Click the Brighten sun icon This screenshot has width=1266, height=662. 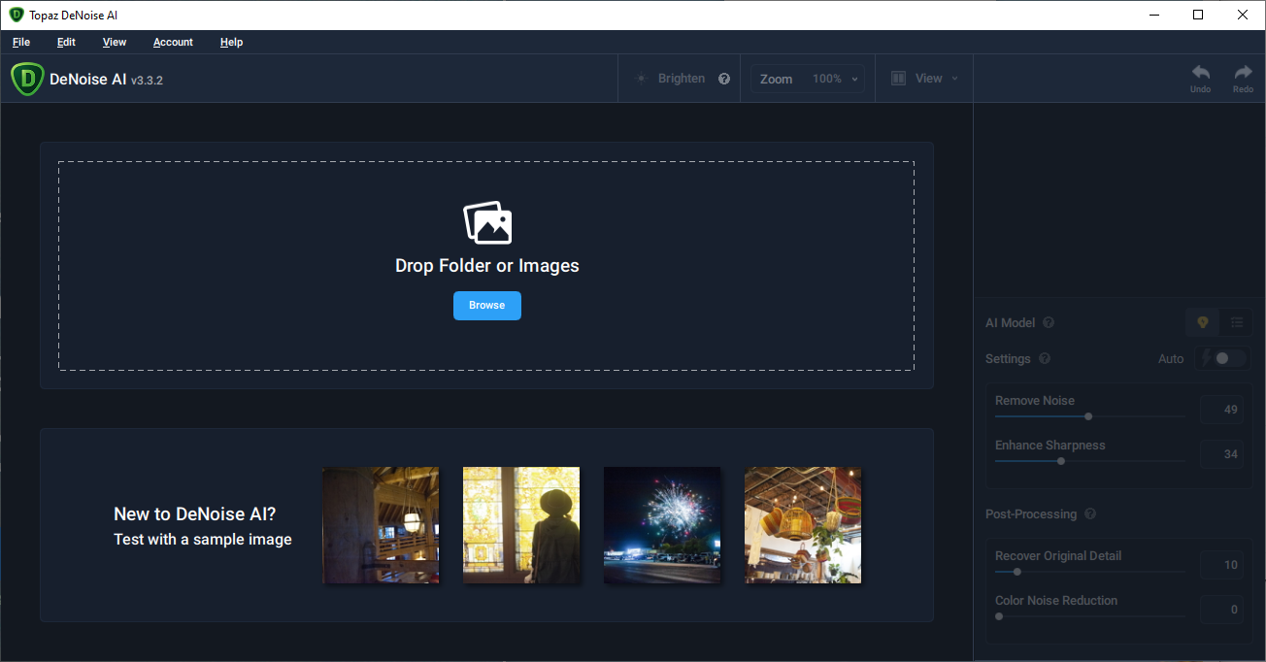click(641, 79)
